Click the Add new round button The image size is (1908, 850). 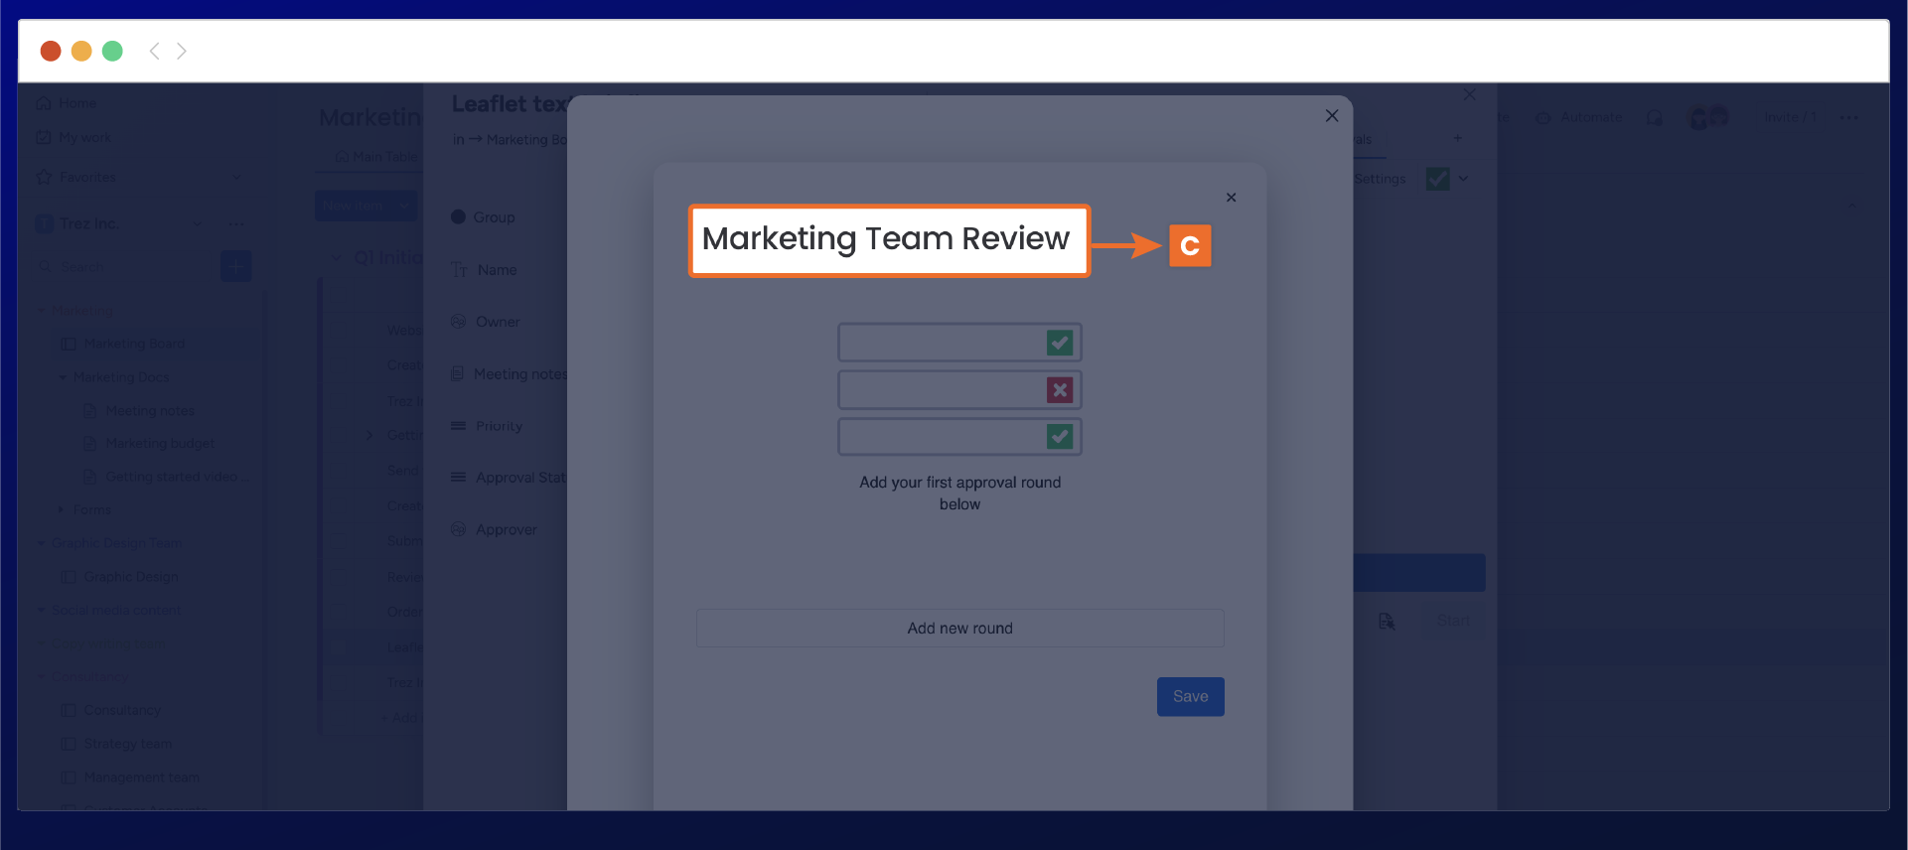pos(959,629)
